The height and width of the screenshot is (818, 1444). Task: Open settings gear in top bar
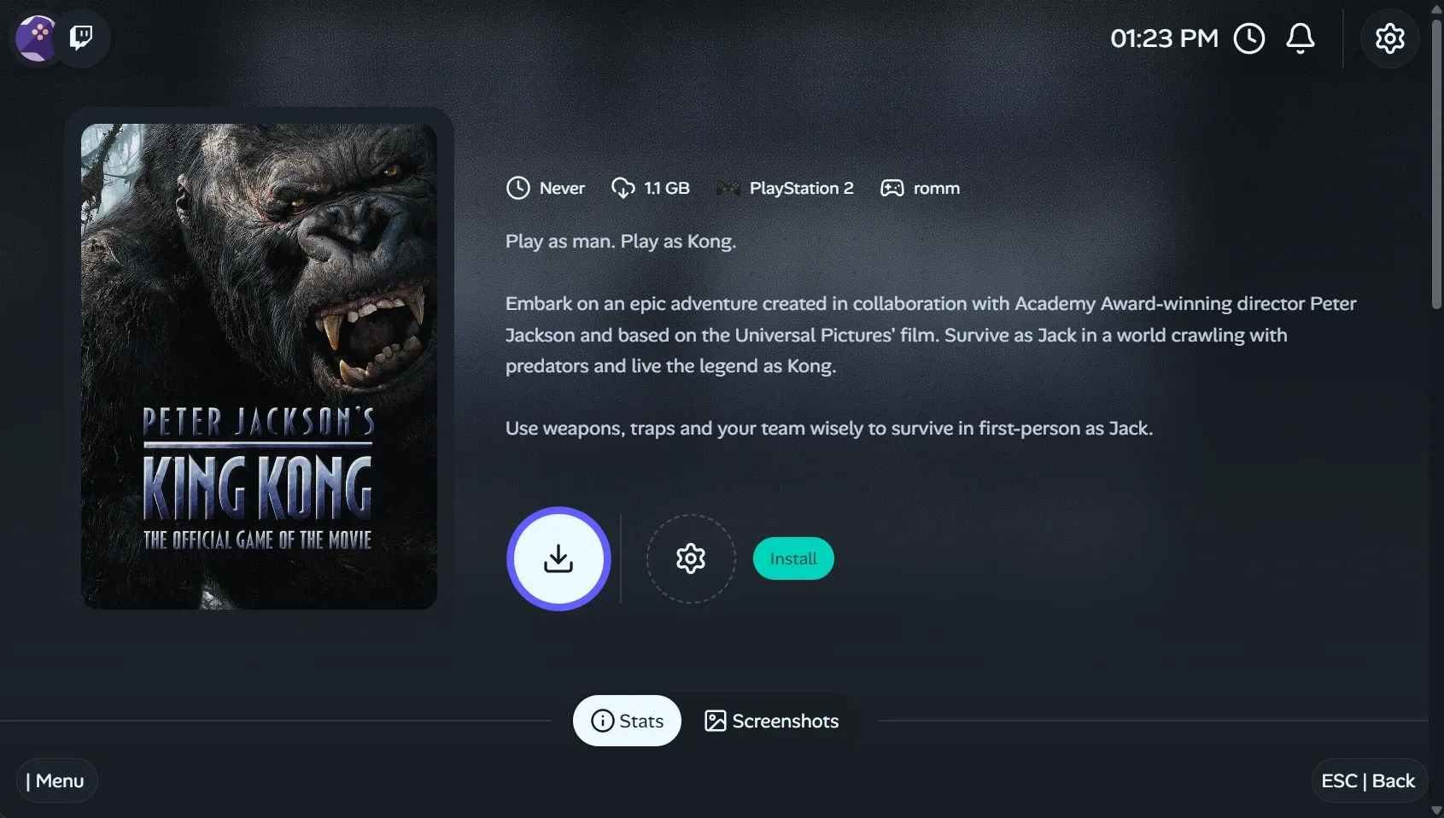[x=1390, y=38]
